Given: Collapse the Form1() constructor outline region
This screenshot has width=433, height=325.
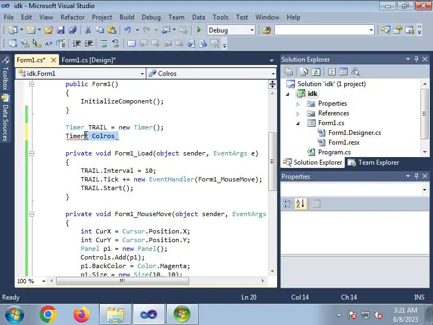Looking at the screenshot, I should [x=32, y=84].
